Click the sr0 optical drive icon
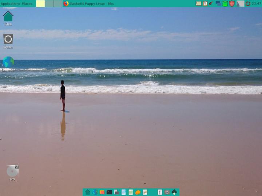 [x=12, y=171]
